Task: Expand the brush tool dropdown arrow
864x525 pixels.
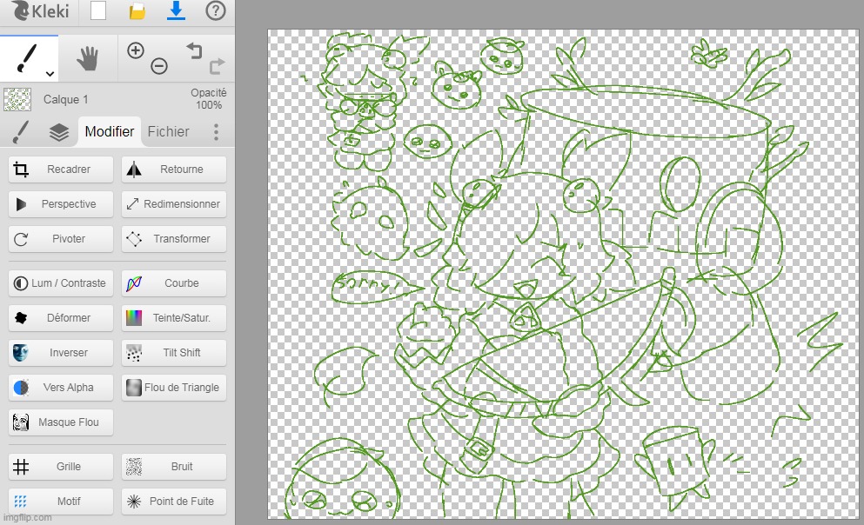Action: pyautogui.click(x=50, y=74)
